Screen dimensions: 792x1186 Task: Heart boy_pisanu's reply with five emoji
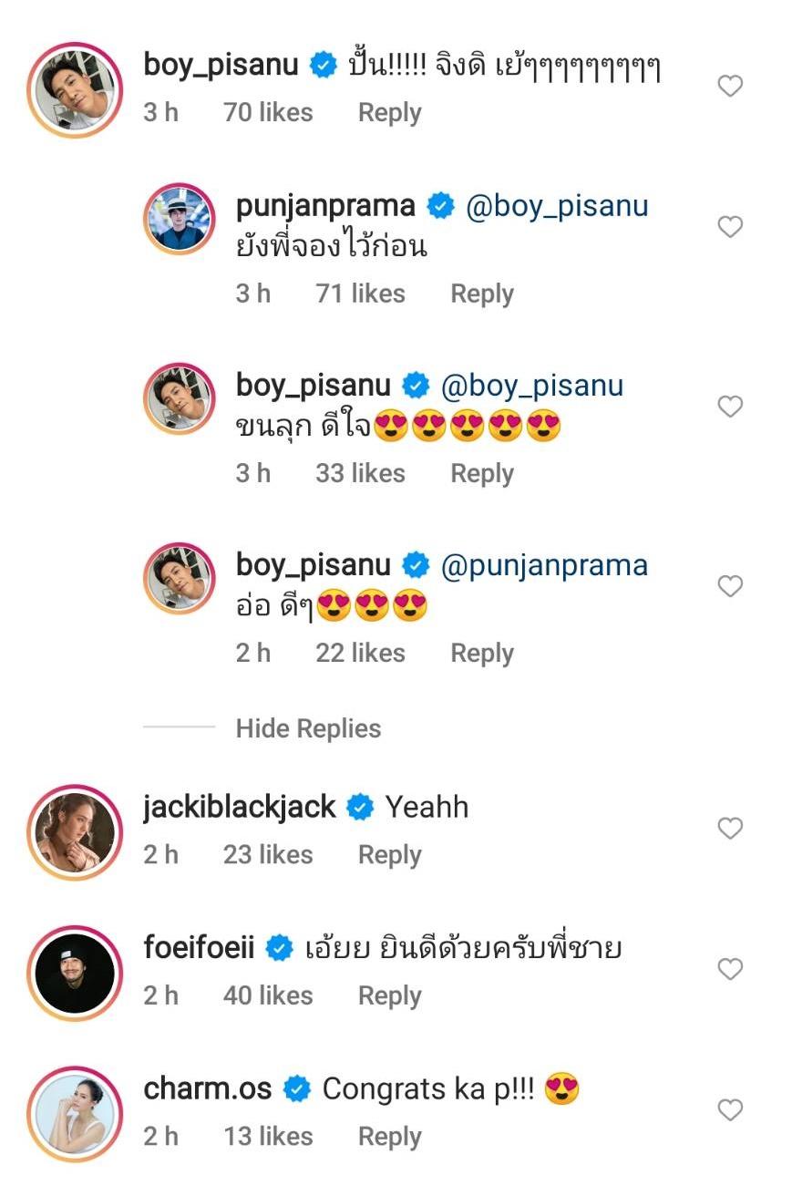tap(730, 407)
